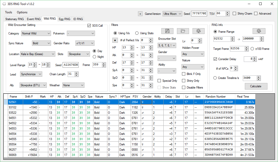Switch to the Egg RNG tab
Viewport: 278px width, 162px height.
(65, 19)
